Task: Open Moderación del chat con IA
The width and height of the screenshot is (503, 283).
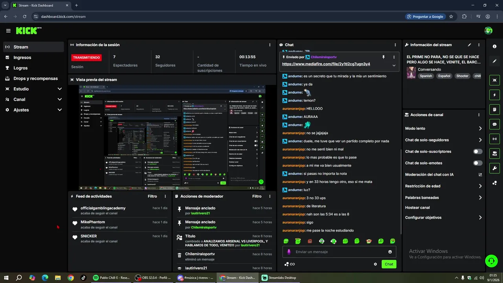Action: point(443,175)
